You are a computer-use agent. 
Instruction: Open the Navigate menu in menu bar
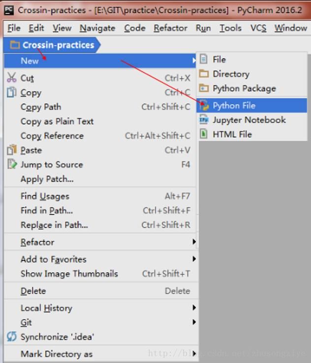point(97,28)
